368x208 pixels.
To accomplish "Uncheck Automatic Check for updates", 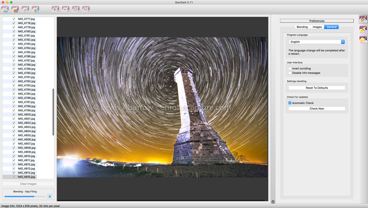I will 290,103.
